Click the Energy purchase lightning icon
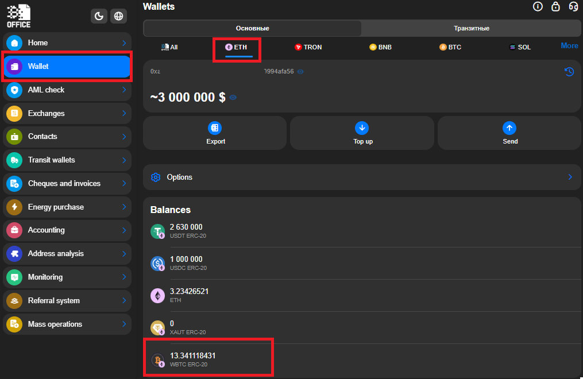This screenshot has height=379, width=583. pyautogui.click(x=14, y=207)
